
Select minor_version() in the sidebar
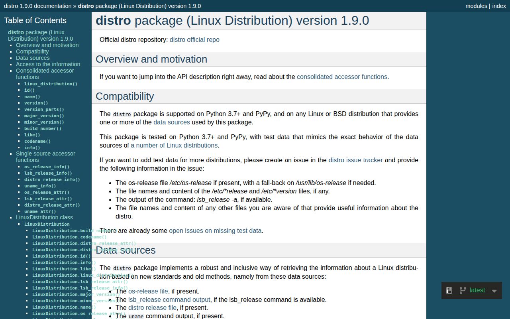tap(44, 122)
